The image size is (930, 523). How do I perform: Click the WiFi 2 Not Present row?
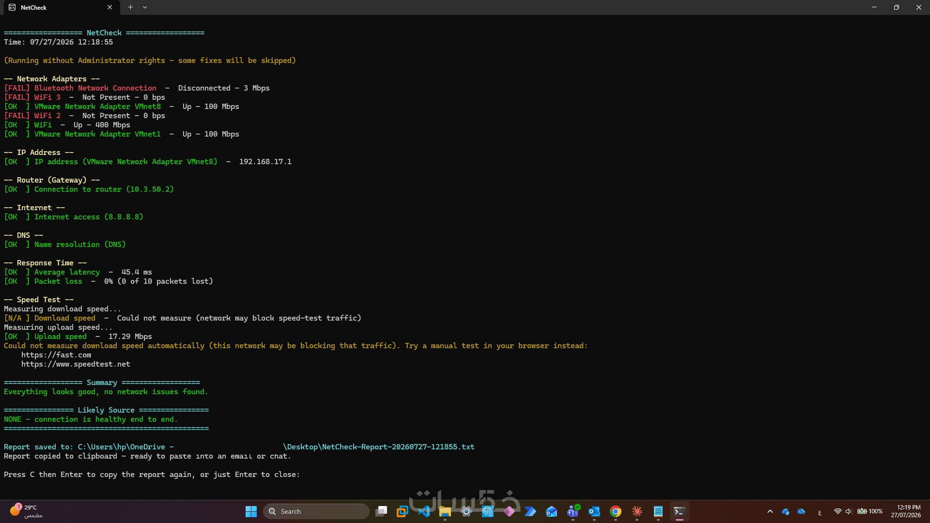(84, 116)
